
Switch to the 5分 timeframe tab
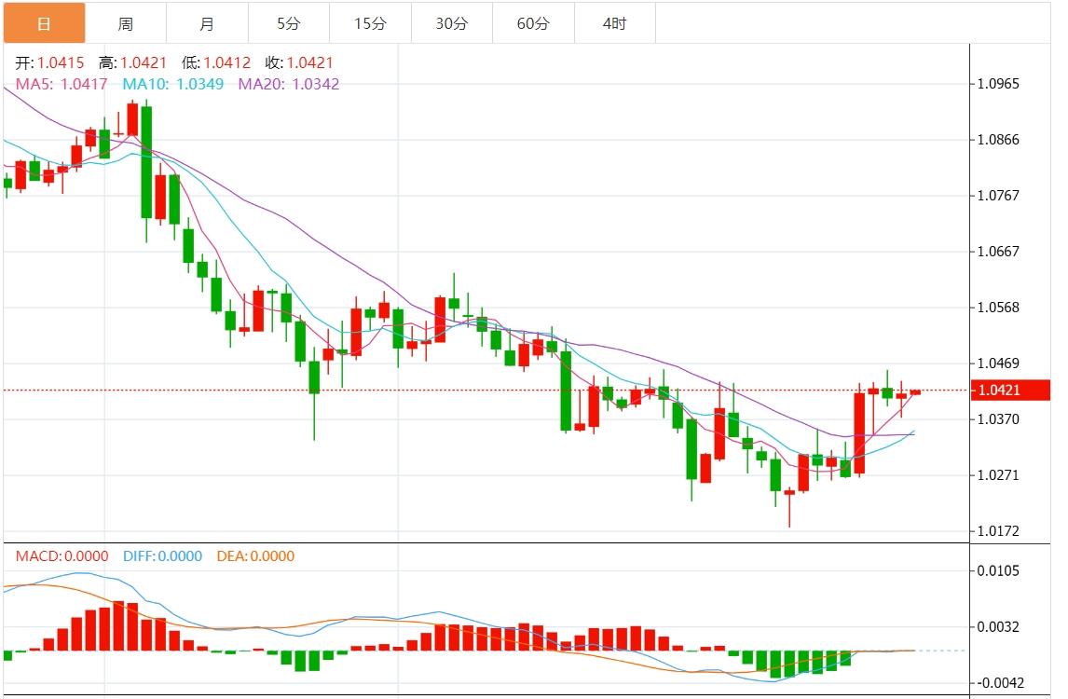coord(288,23)
